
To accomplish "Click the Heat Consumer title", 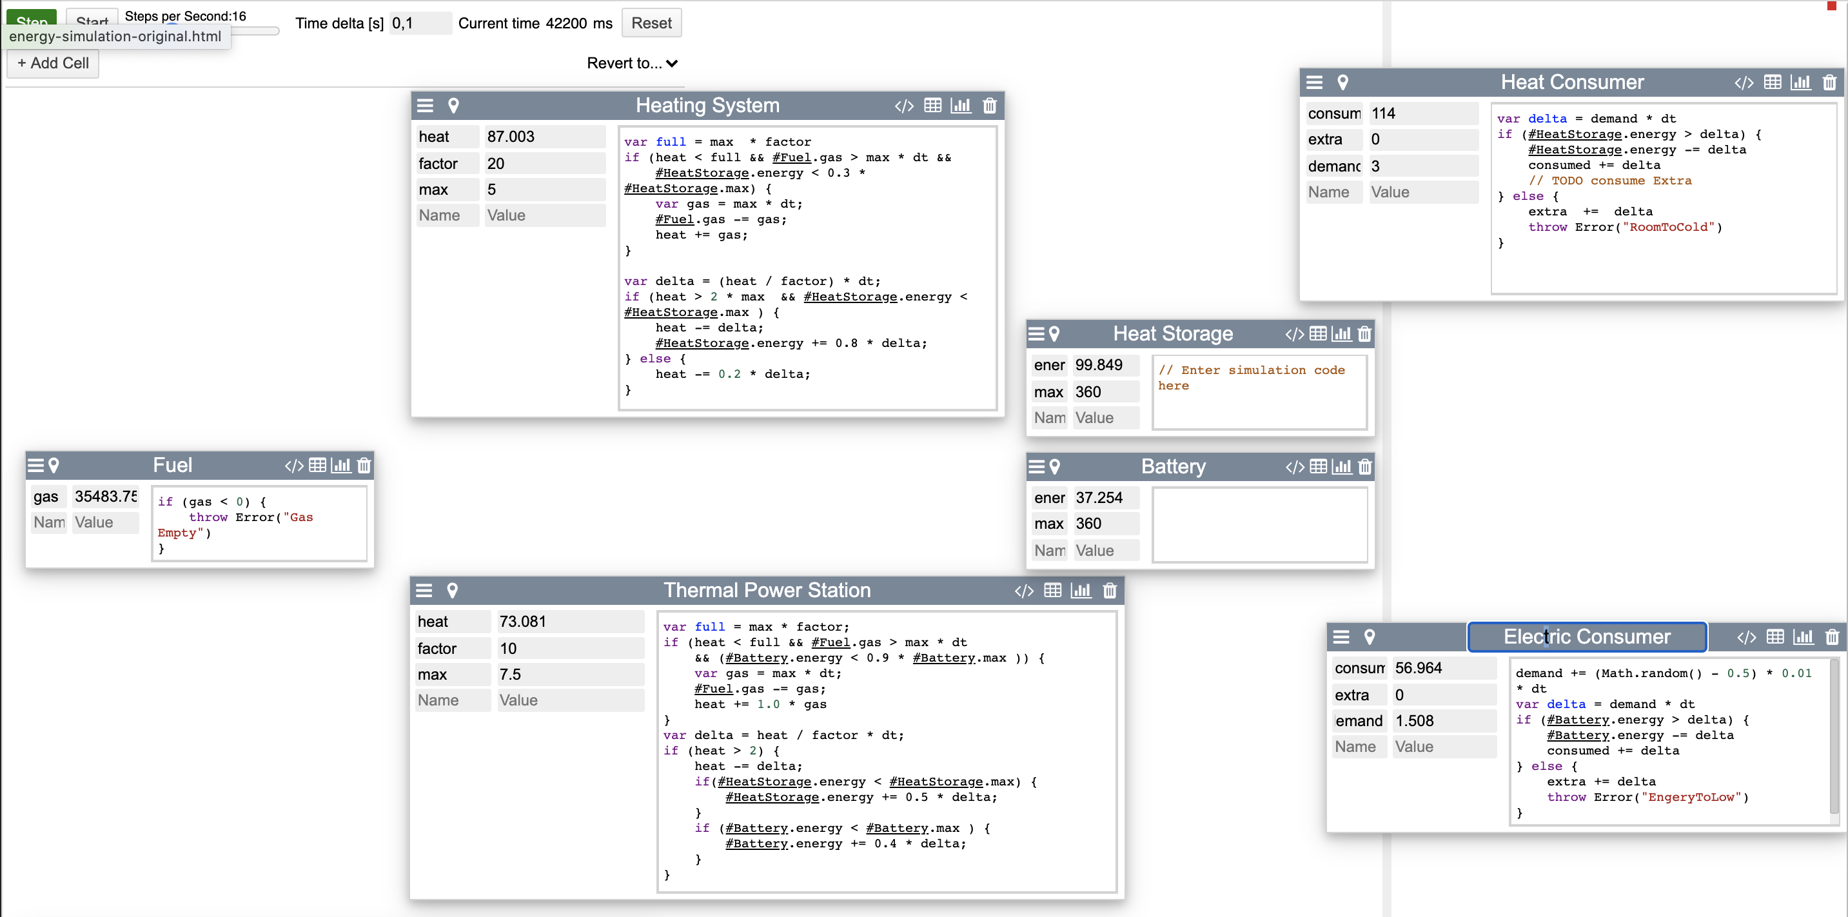I will [x=1571, y=83].
